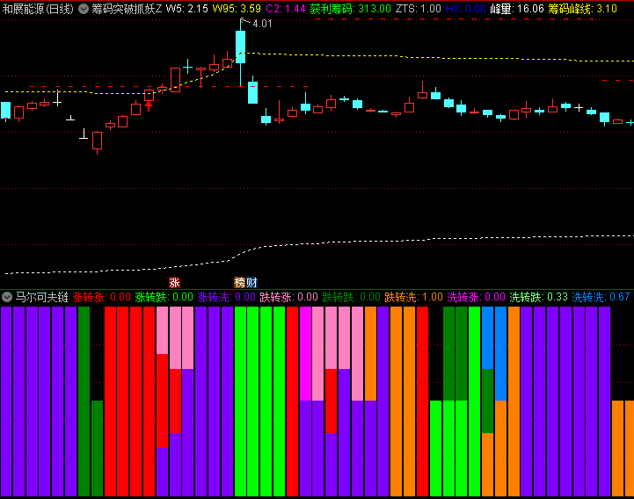The width and height of the screenshot is (634, 499).
Task: Click the ZTS: 1.00 value
Action: point(418,9)
